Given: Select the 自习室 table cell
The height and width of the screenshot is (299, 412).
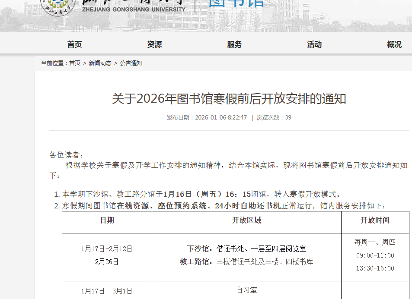Looking at the screenshot, I should coord(246,290).
